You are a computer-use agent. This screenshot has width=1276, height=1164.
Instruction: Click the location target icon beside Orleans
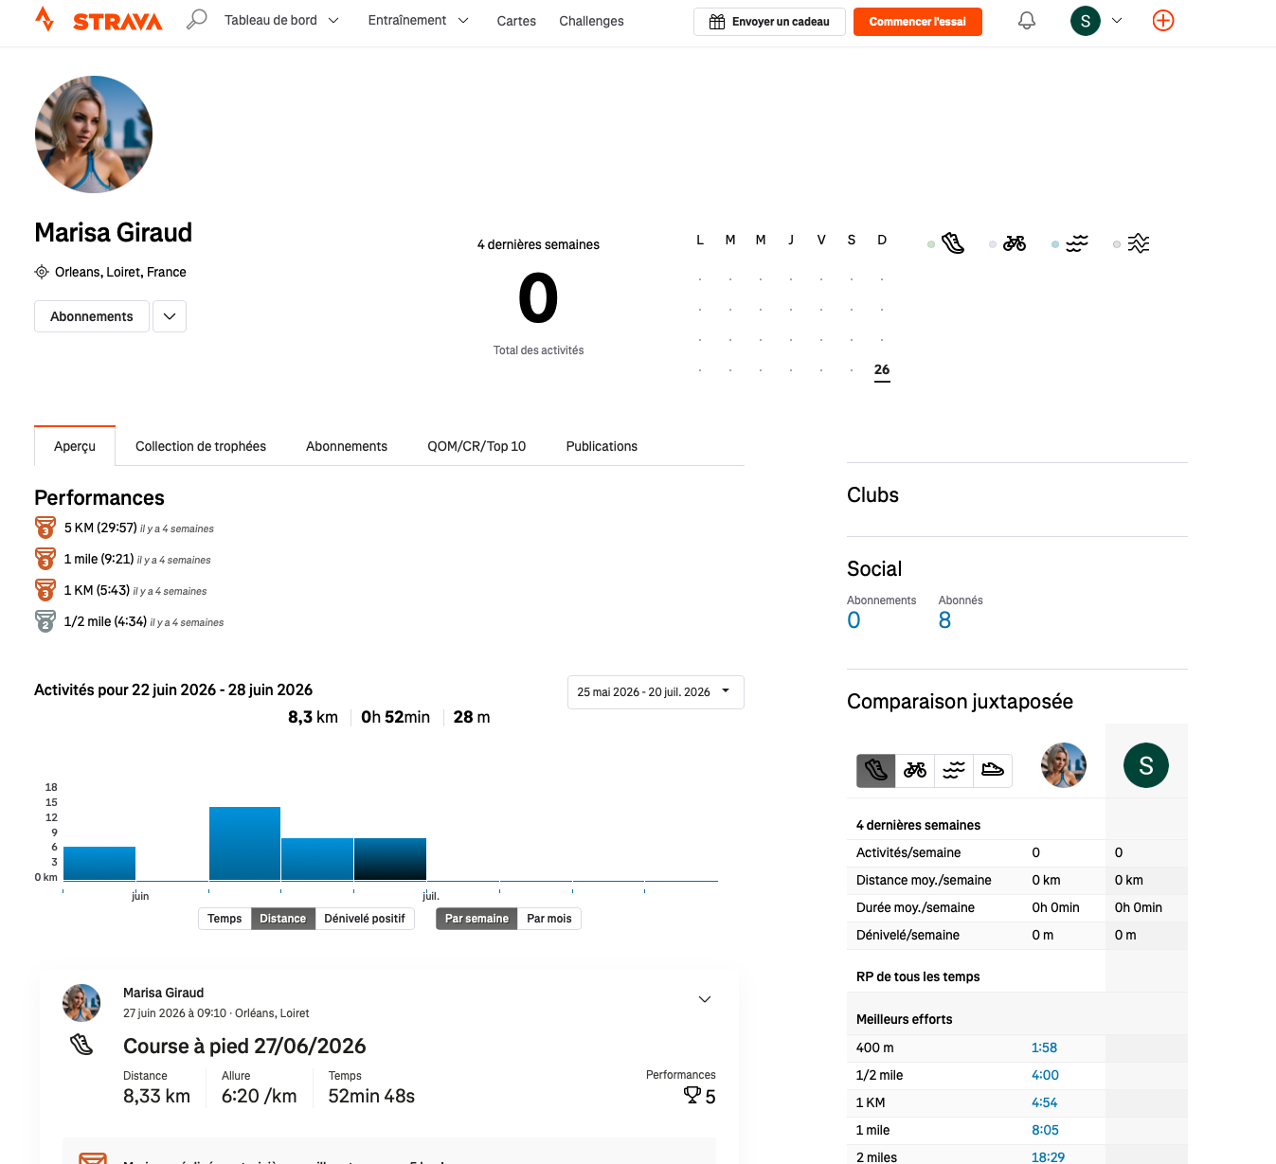click(42, 272)
